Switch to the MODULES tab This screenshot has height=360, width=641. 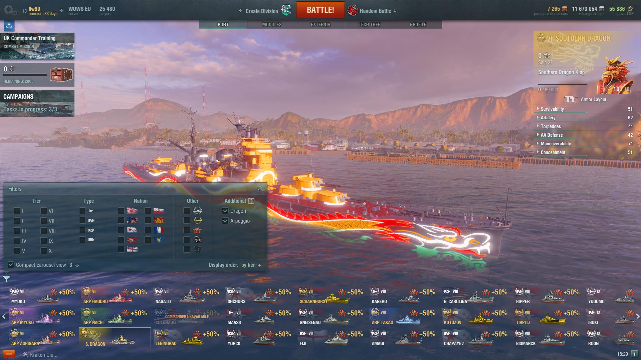tap(272, 25)
